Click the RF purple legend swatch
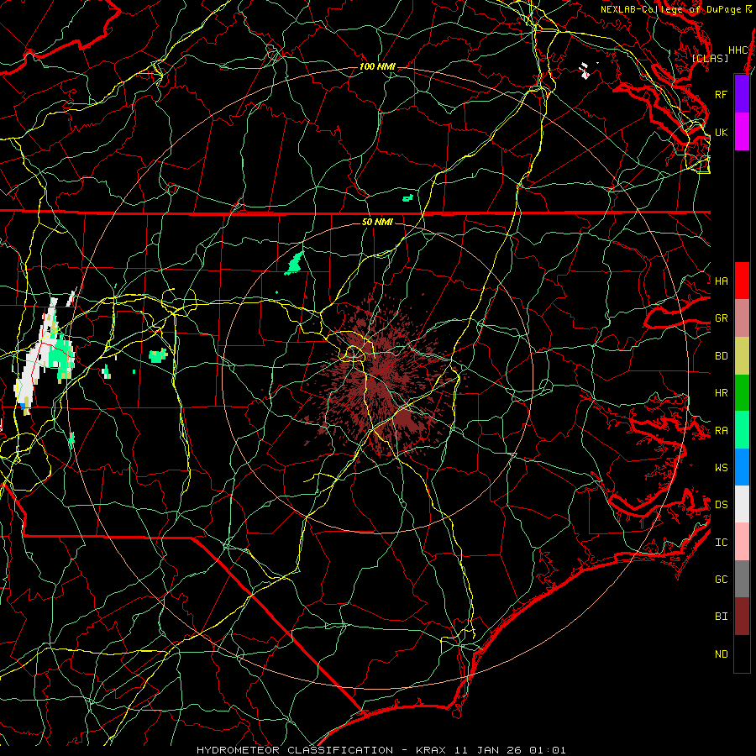 click(742, 94)
